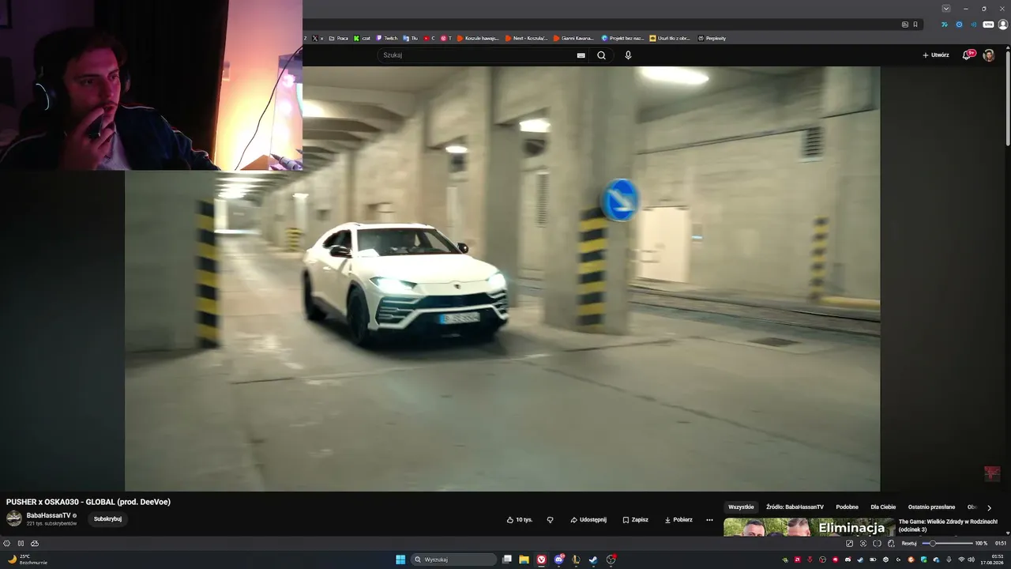Open AMD software tray icon
Image resolution: width=1011 pixels, height=569 pixels.
tap(797, 560)
